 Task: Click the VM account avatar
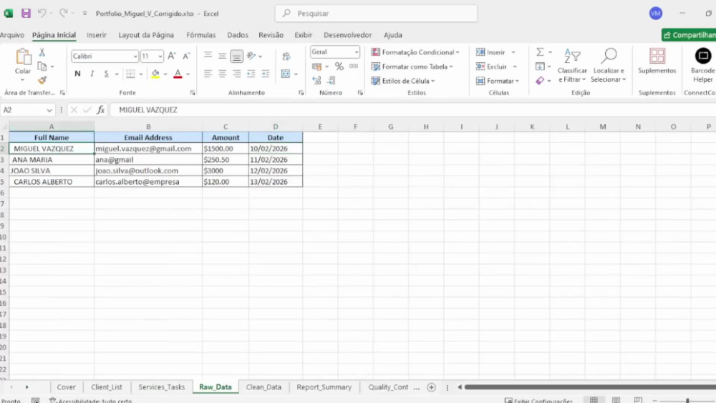coord(656,13)
